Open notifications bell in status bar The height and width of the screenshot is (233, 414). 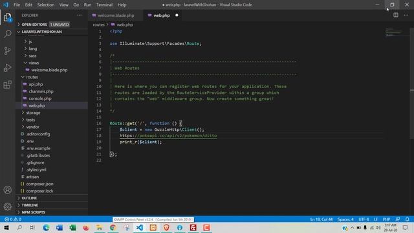pyautogui.click(x=407, y=219)
